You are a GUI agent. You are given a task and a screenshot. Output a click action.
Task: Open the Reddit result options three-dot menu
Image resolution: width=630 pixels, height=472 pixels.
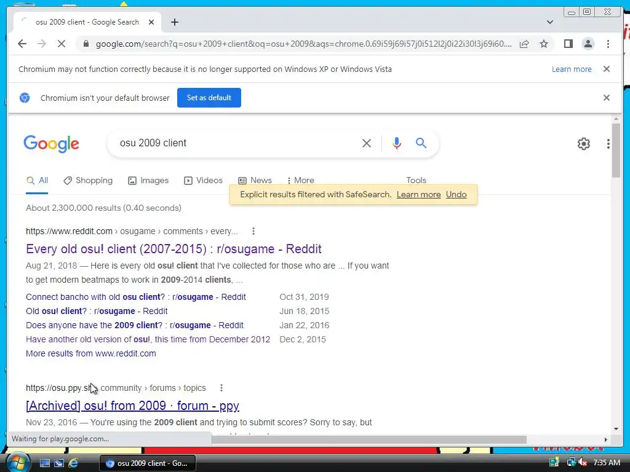tap(253, 231)
